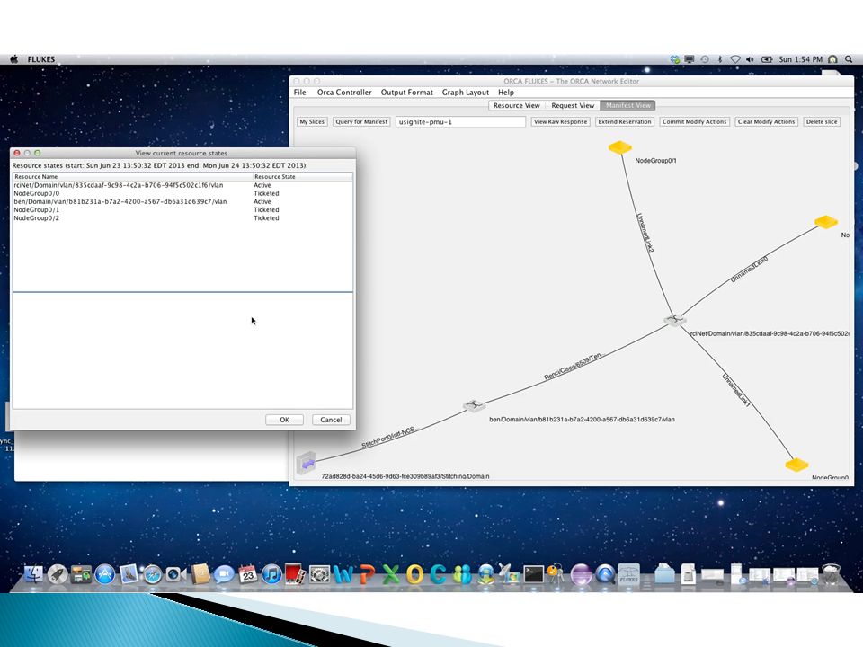This screenshot has height=647, width=863.
Task: Click the Delete slice button
Action: pyautogui.click(x=822, y=121)
